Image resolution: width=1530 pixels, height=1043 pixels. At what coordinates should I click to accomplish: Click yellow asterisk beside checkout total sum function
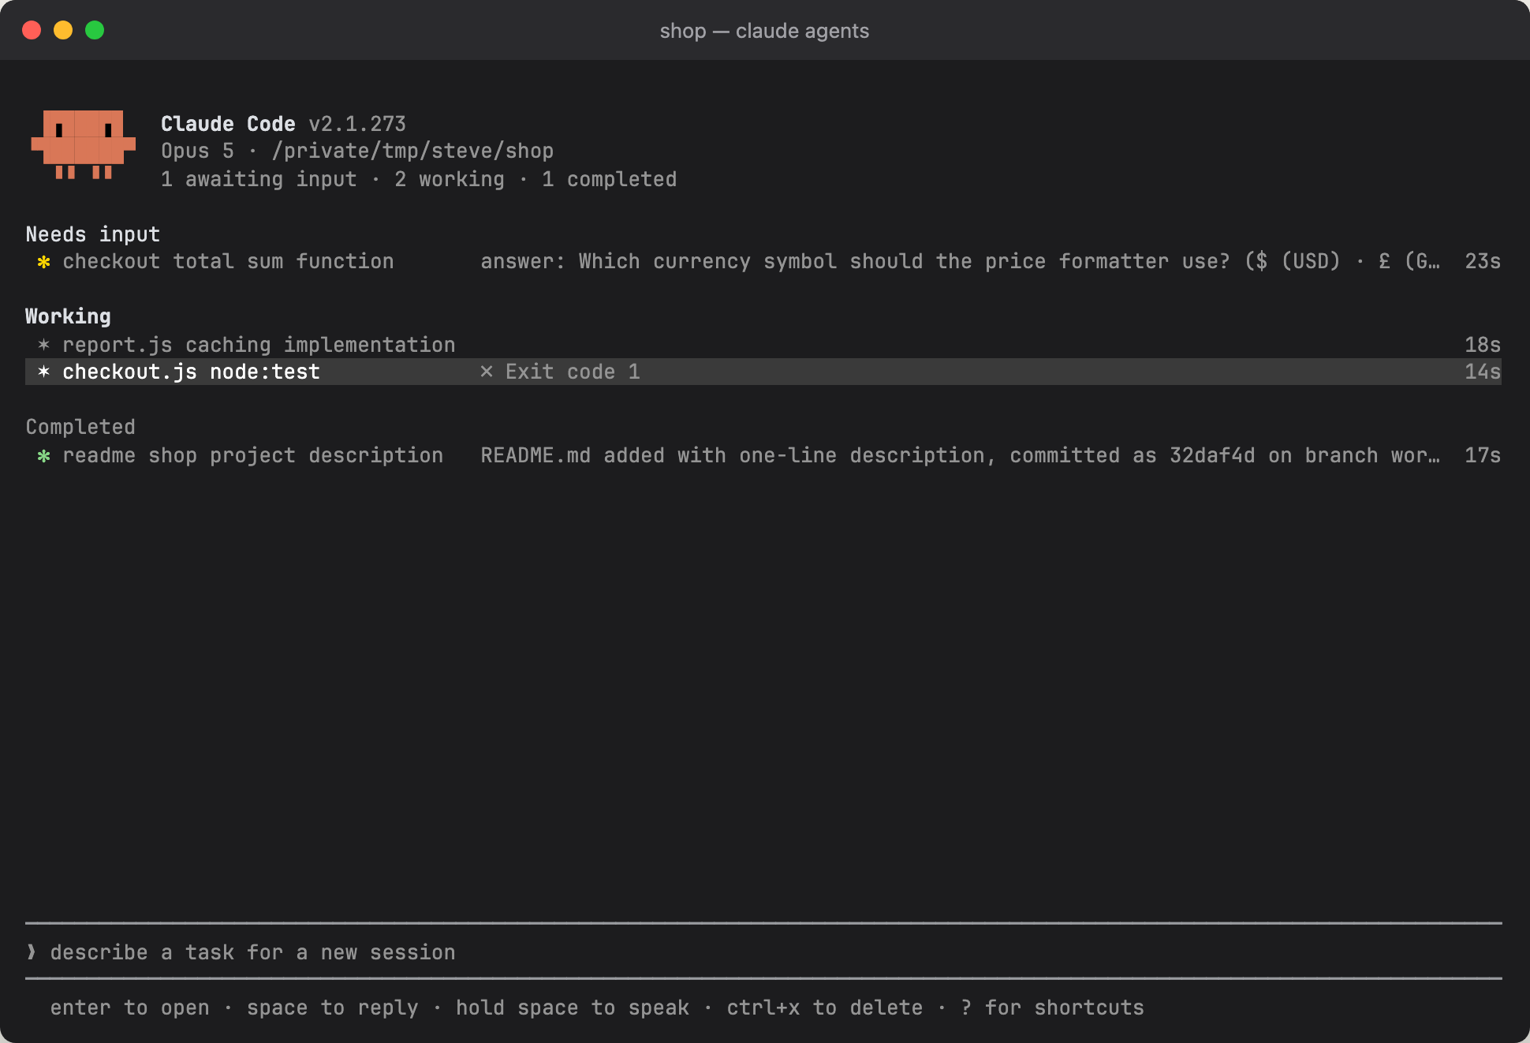(44, 261)
